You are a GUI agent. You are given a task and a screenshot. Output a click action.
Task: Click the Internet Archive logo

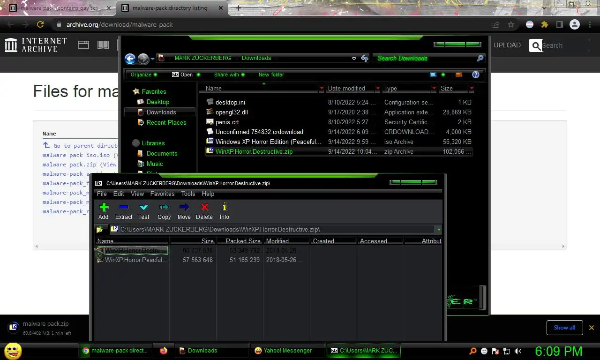36,45
